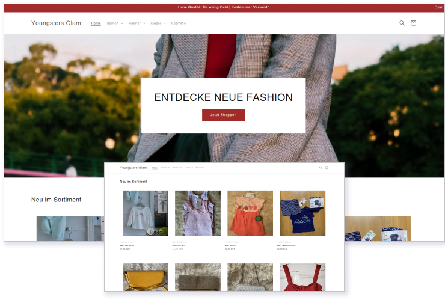The image size is (445, 300).
Task: Select Home in the front overlay window navigation
Action: click(155, 168)
